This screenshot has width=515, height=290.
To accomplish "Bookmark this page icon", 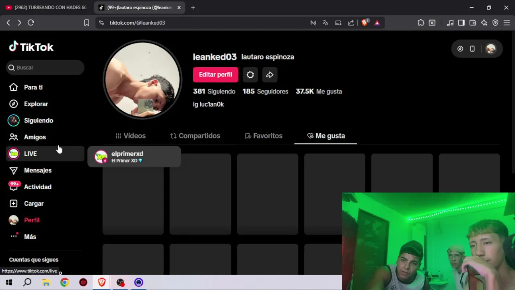I will [x=87, y=23].
